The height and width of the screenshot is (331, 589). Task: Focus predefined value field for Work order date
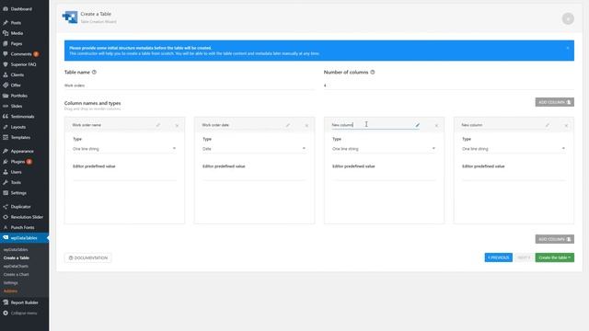tap(254, 176)
